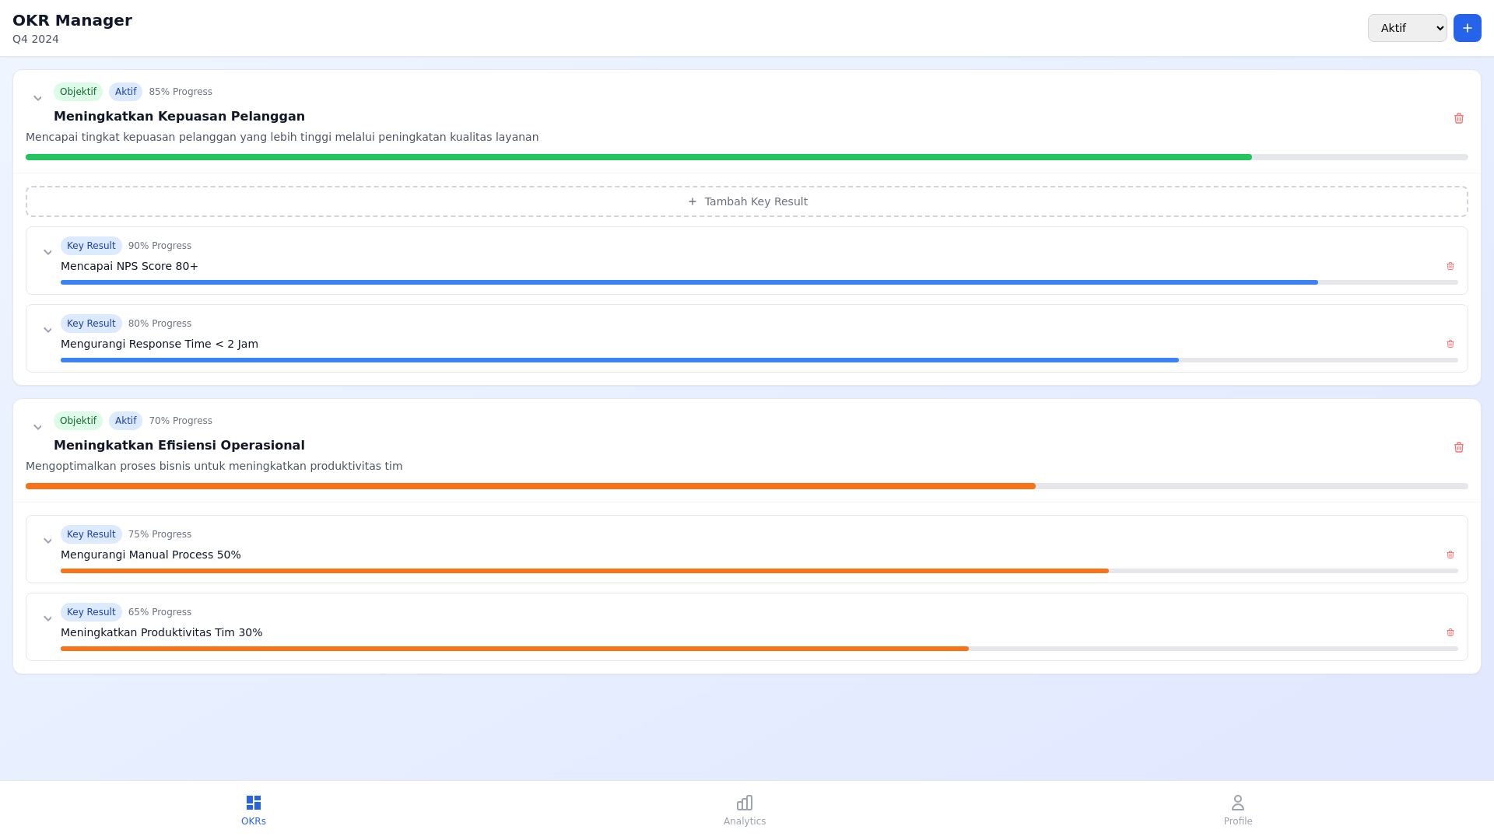Click the Meningkatkan Produktivitas Tim 30% text

click(x=162, y=632)
